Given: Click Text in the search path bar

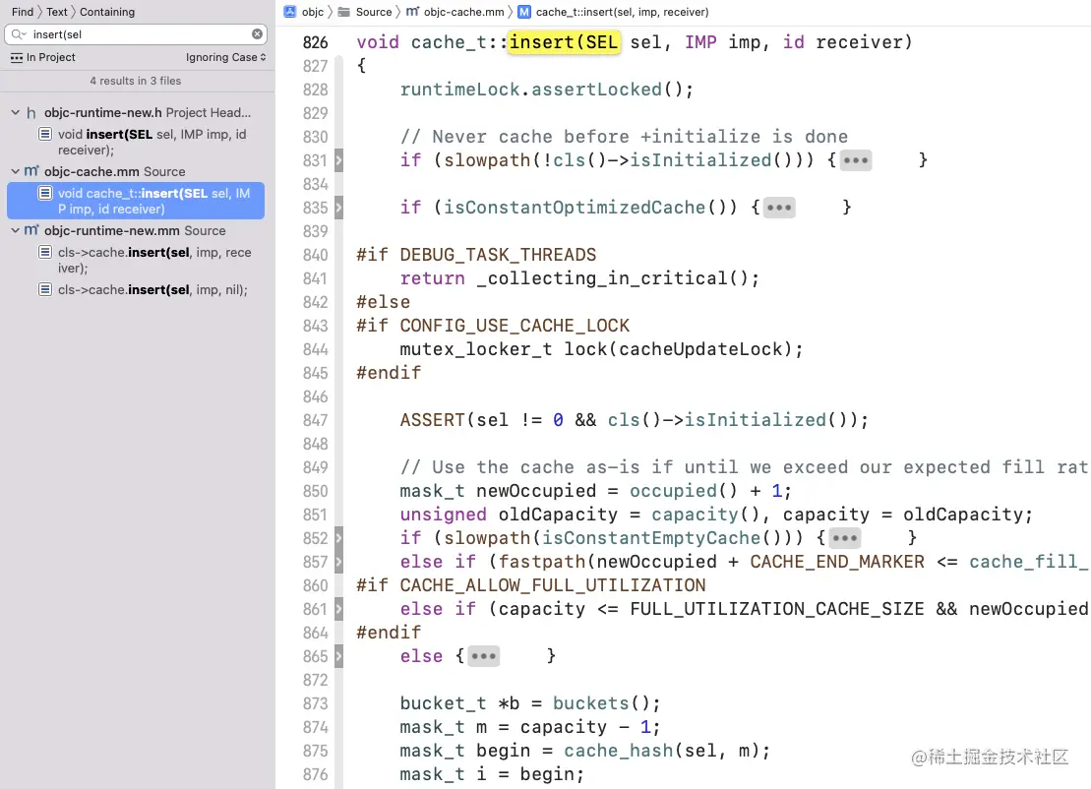Looking at the screenshot, I should (57, 12).
